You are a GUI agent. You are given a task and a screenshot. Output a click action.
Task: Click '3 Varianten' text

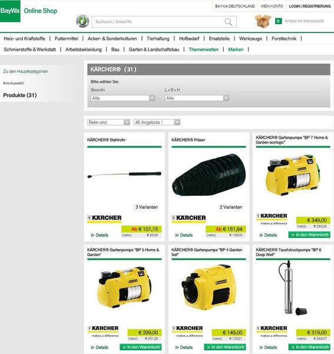[147, 207]
